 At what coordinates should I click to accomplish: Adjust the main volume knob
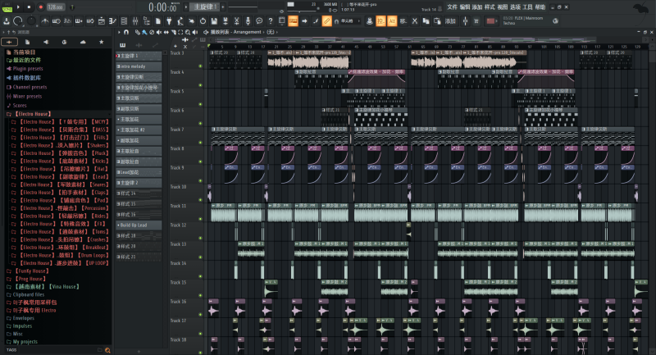[17, 21]
